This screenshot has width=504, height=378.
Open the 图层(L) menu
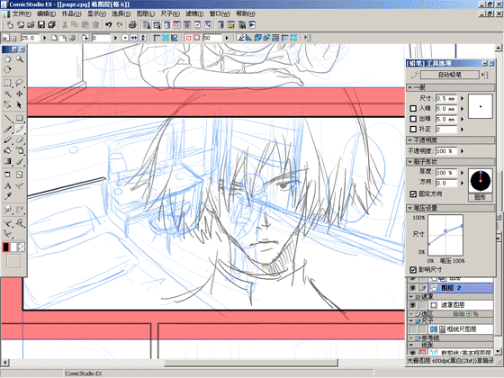146,13
